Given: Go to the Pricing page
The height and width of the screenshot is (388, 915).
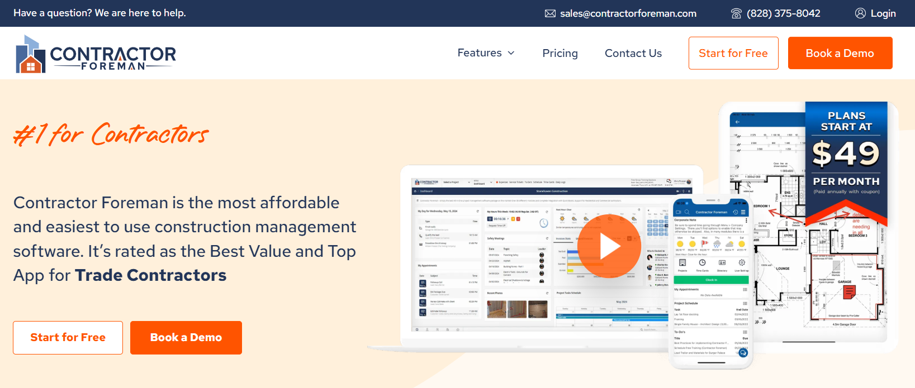Looking at the screenshot, I should pyautogui.click(x=560, y=53).
